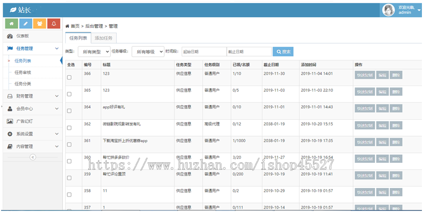Tick the checkbox for task 364
This screenshot has height=212, width=423.
coord(69,111)
